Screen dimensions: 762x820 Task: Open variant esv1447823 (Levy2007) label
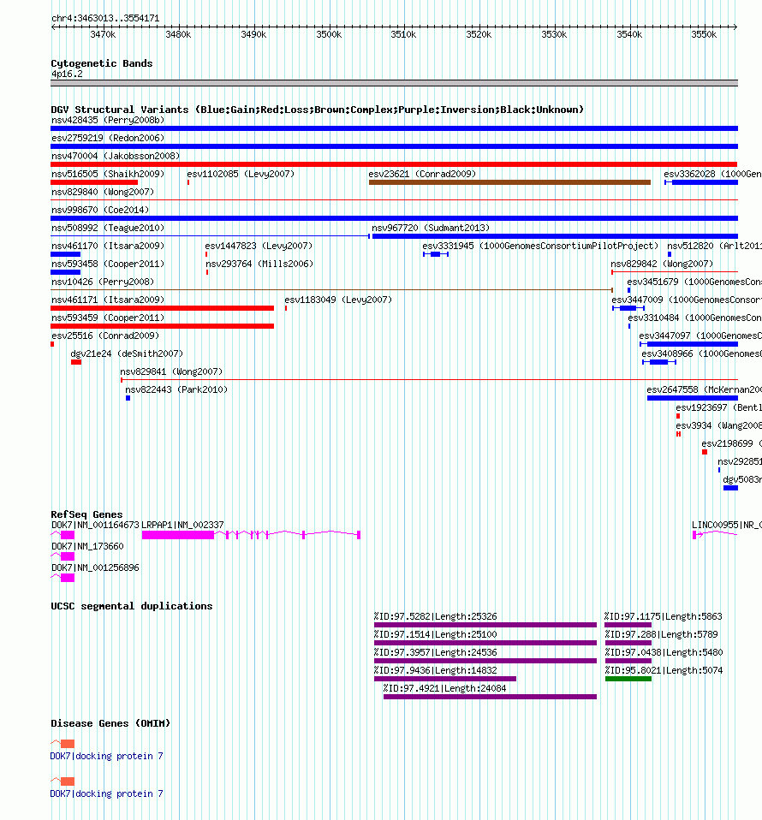[259, 246]
